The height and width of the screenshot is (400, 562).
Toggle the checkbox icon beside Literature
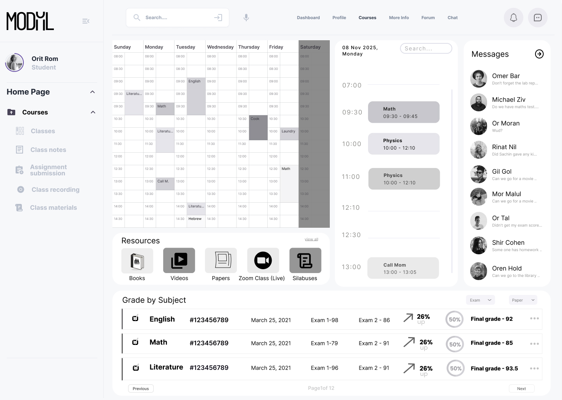(x=136, y=368)
